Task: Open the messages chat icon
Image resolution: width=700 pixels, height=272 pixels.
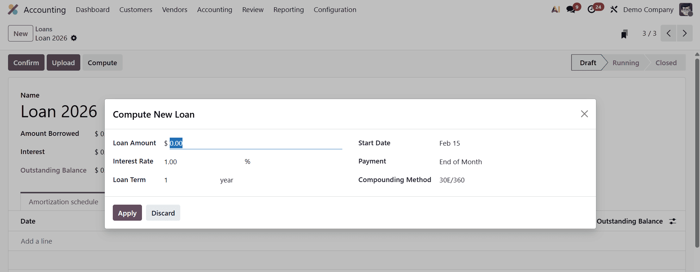Action: point(571,9)
